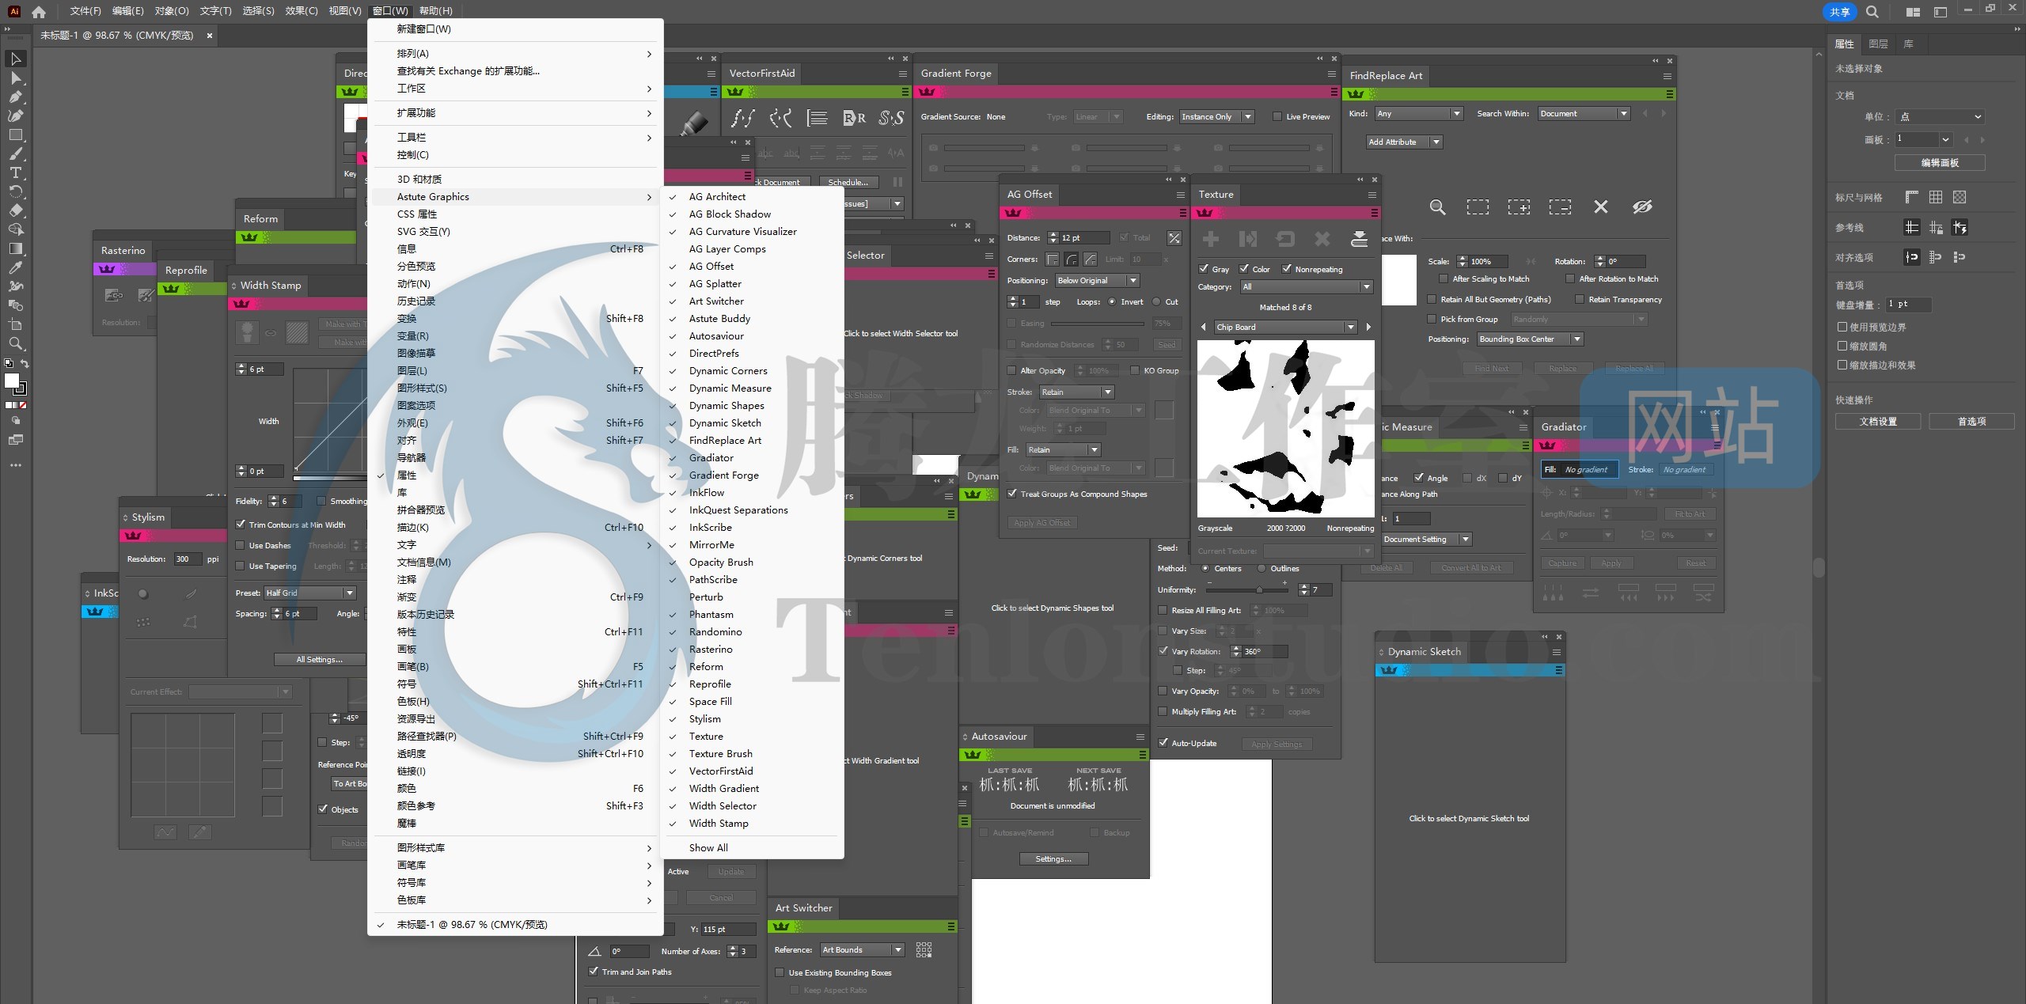Click Add to Selection marquee-plus icon in FindReplace Art
The width and height of the screenshot is (2026, 1004).
[x=1519, y=207]
